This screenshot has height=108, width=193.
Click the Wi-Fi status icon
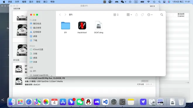coord(149,2)
